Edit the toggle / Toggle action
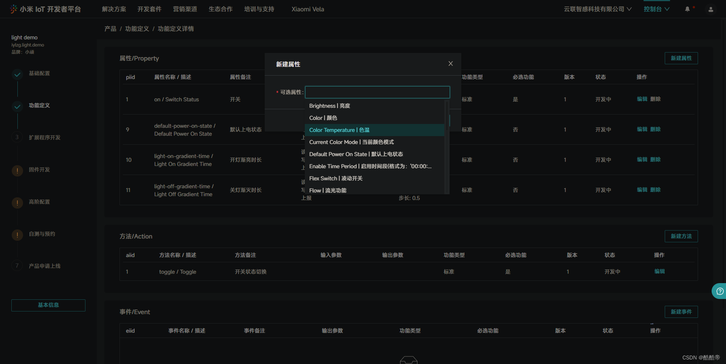The width and height of the screenshot is (726, 364). click(659, 271)
